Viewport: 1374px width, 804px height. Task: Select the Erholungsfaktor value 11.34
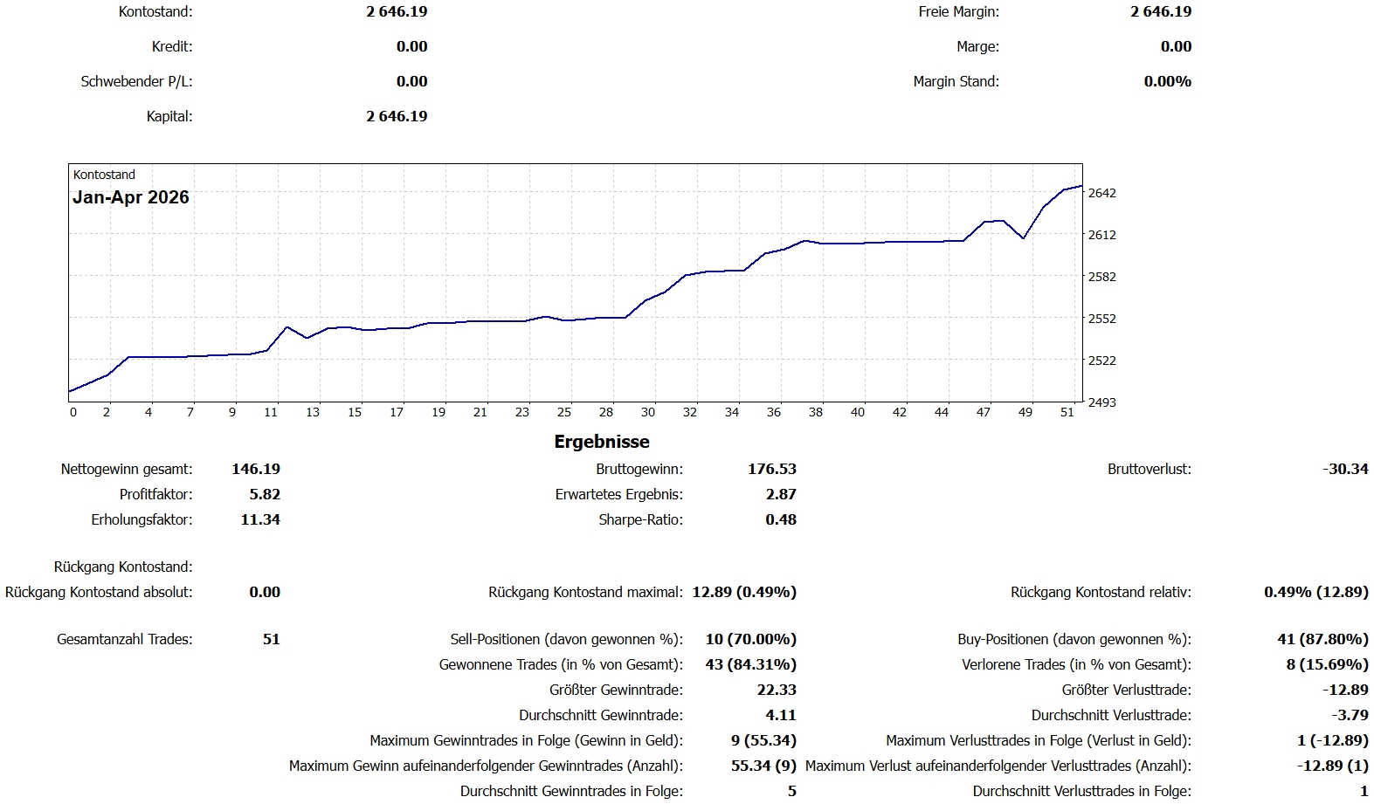[260, 519]
